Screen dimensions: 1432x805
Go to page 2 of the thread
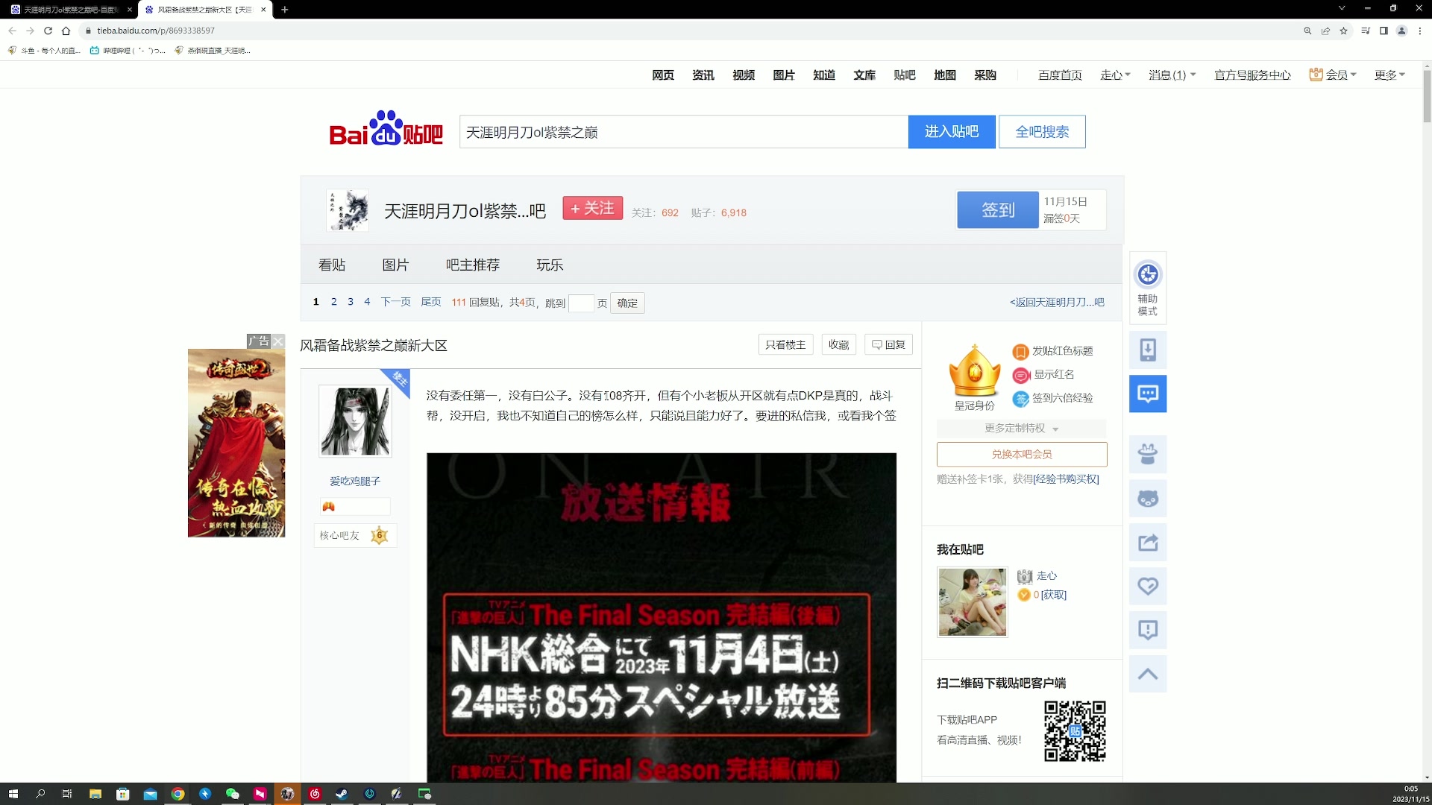[x=333, y=302]
